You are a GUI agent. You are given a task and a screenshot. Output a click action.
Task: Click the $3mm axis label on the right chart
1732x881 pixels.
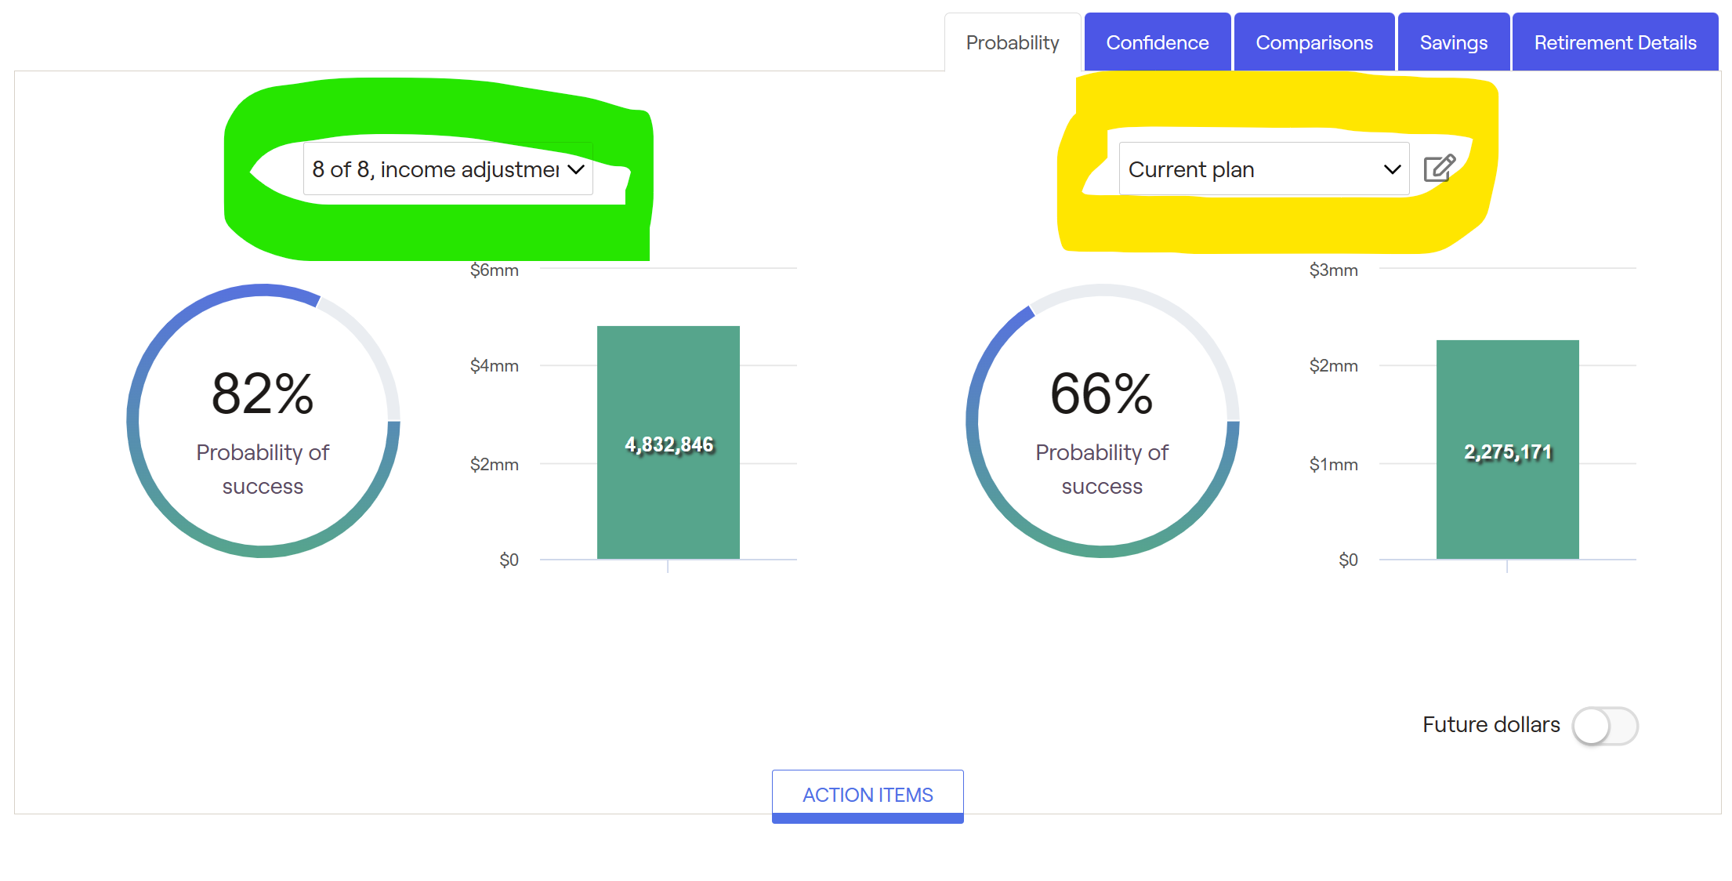[1333, 270]
